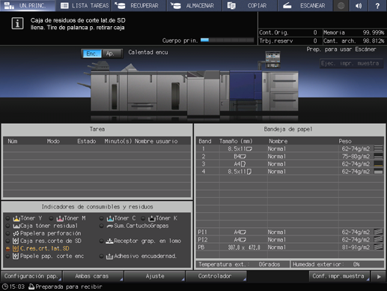Click the speaker volume icon
387x291 pixels.
click(359, 5)
